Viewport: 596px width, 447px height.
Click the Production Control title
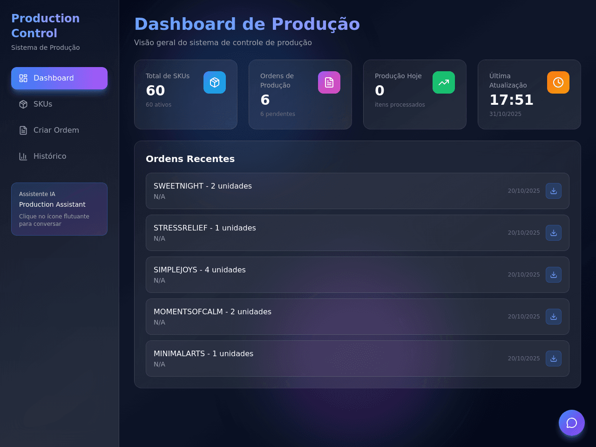click(45, 26)
